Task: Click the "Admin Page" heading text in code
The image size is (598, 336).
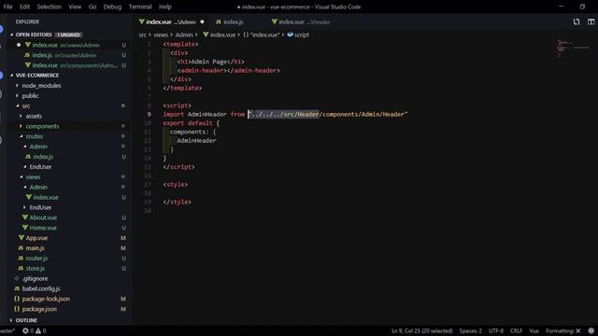Action: (x=209, y=62)
